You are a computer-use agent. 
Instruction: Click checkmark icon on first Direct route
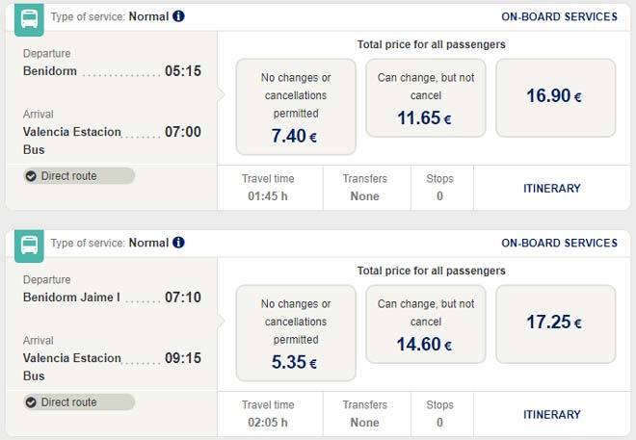31,176
